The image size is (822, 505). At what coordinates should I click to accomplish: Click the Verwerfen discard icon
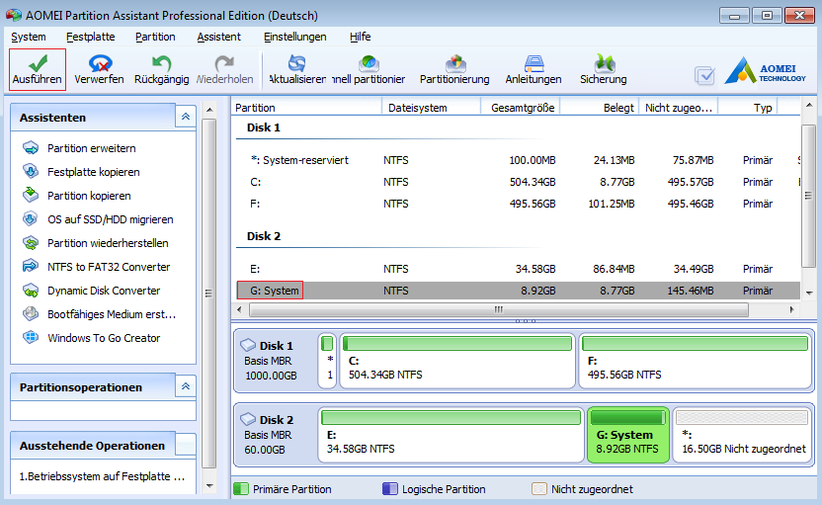click(x=100, y=63)
